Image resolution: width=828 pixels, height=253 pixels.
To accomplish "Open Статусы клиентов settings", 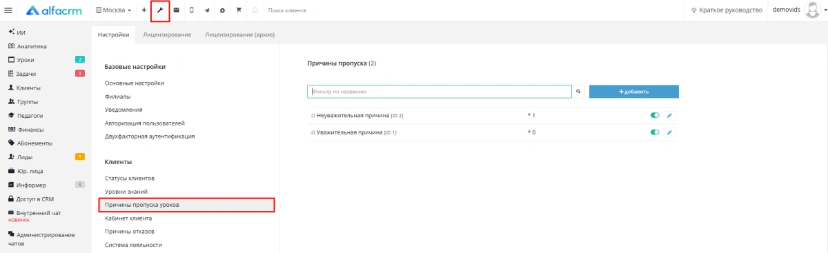I will 130,178.
